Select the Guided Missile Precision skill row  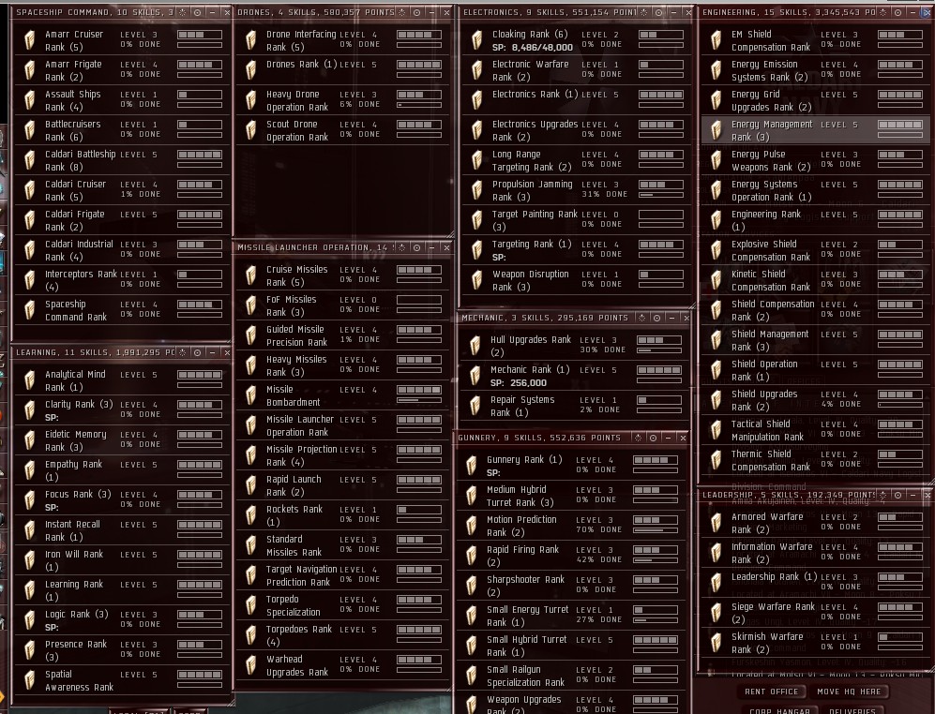[x=343, y=335]
